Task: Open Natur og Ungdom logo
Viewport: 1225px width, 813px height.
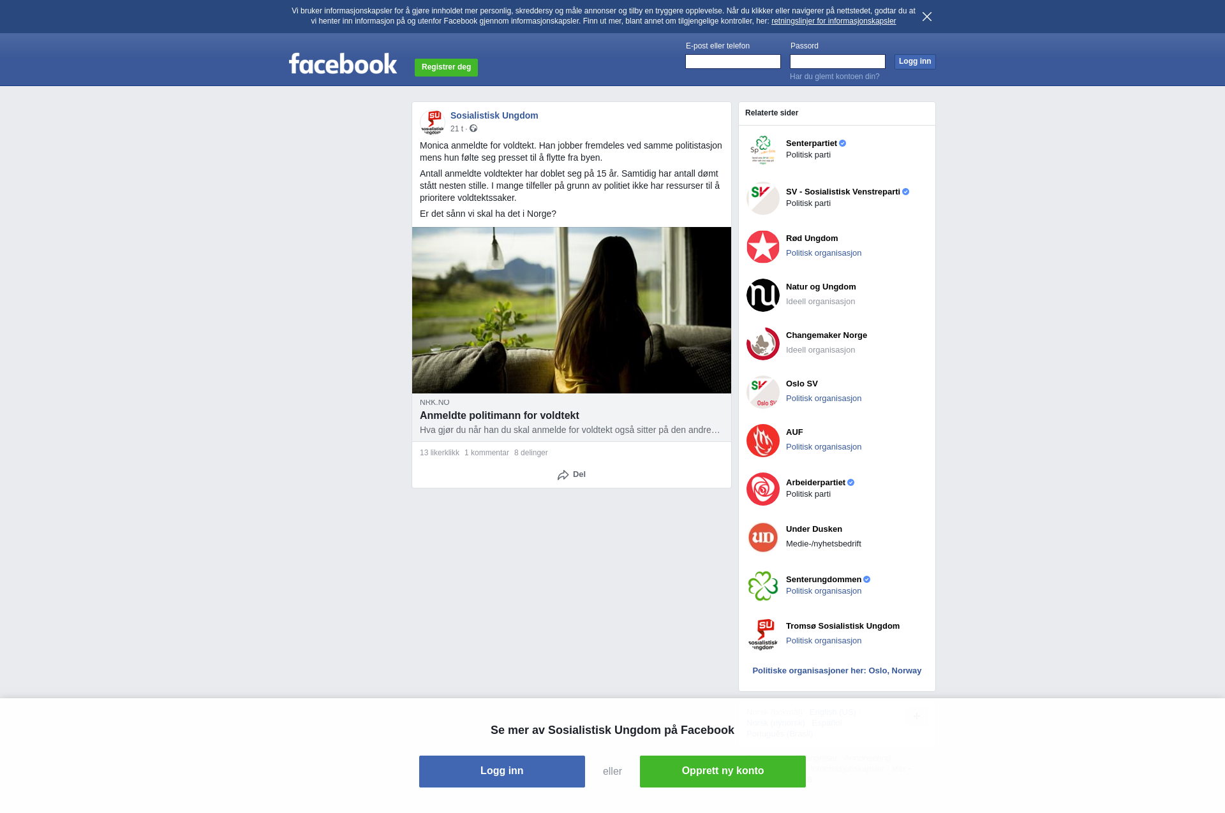Action: tap(763, 295)
